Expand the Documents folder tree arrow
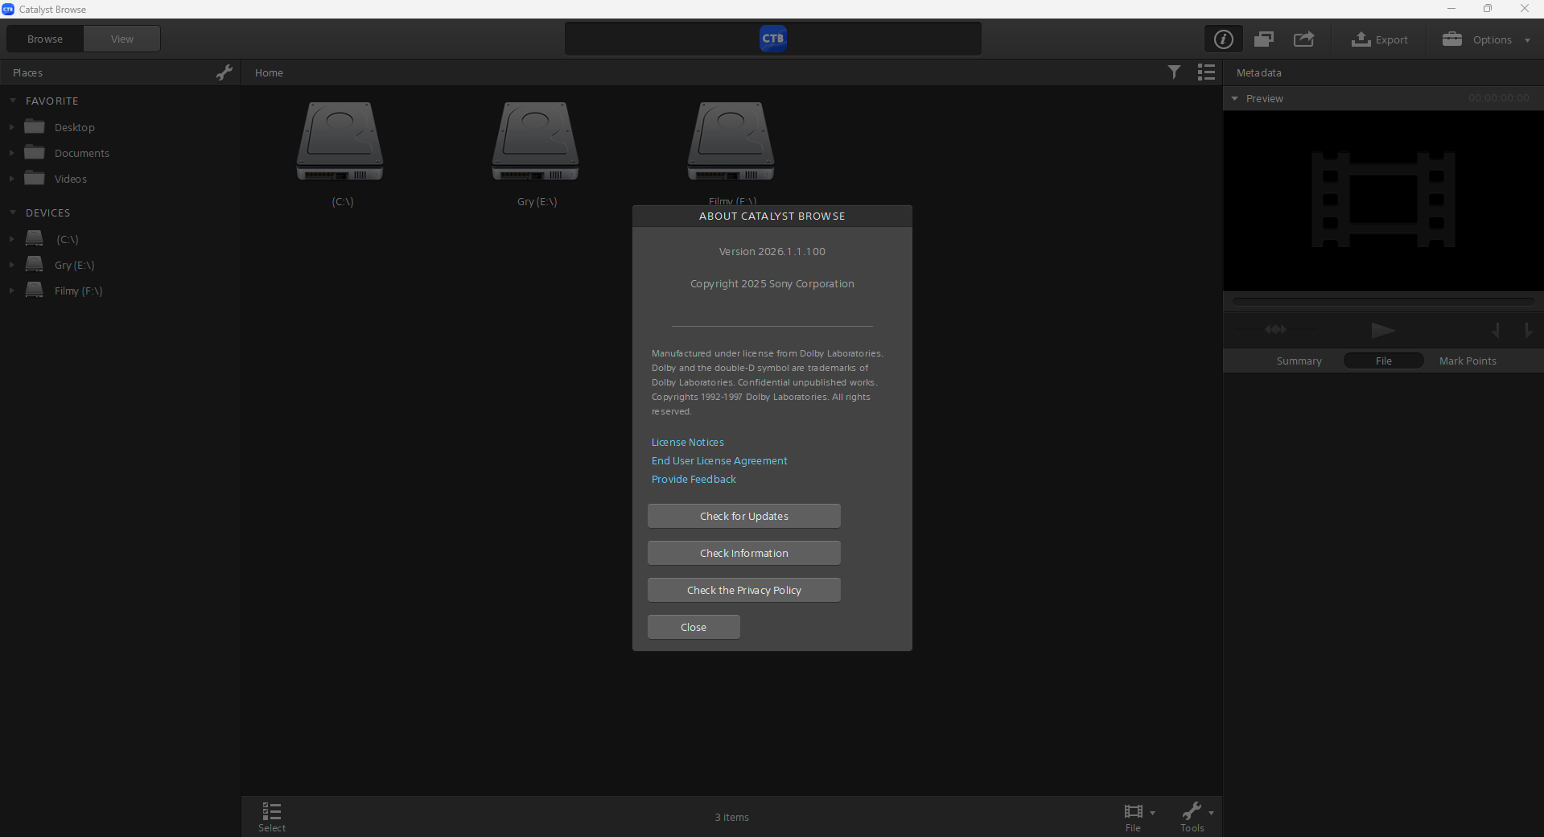 [x=11, y=153]
